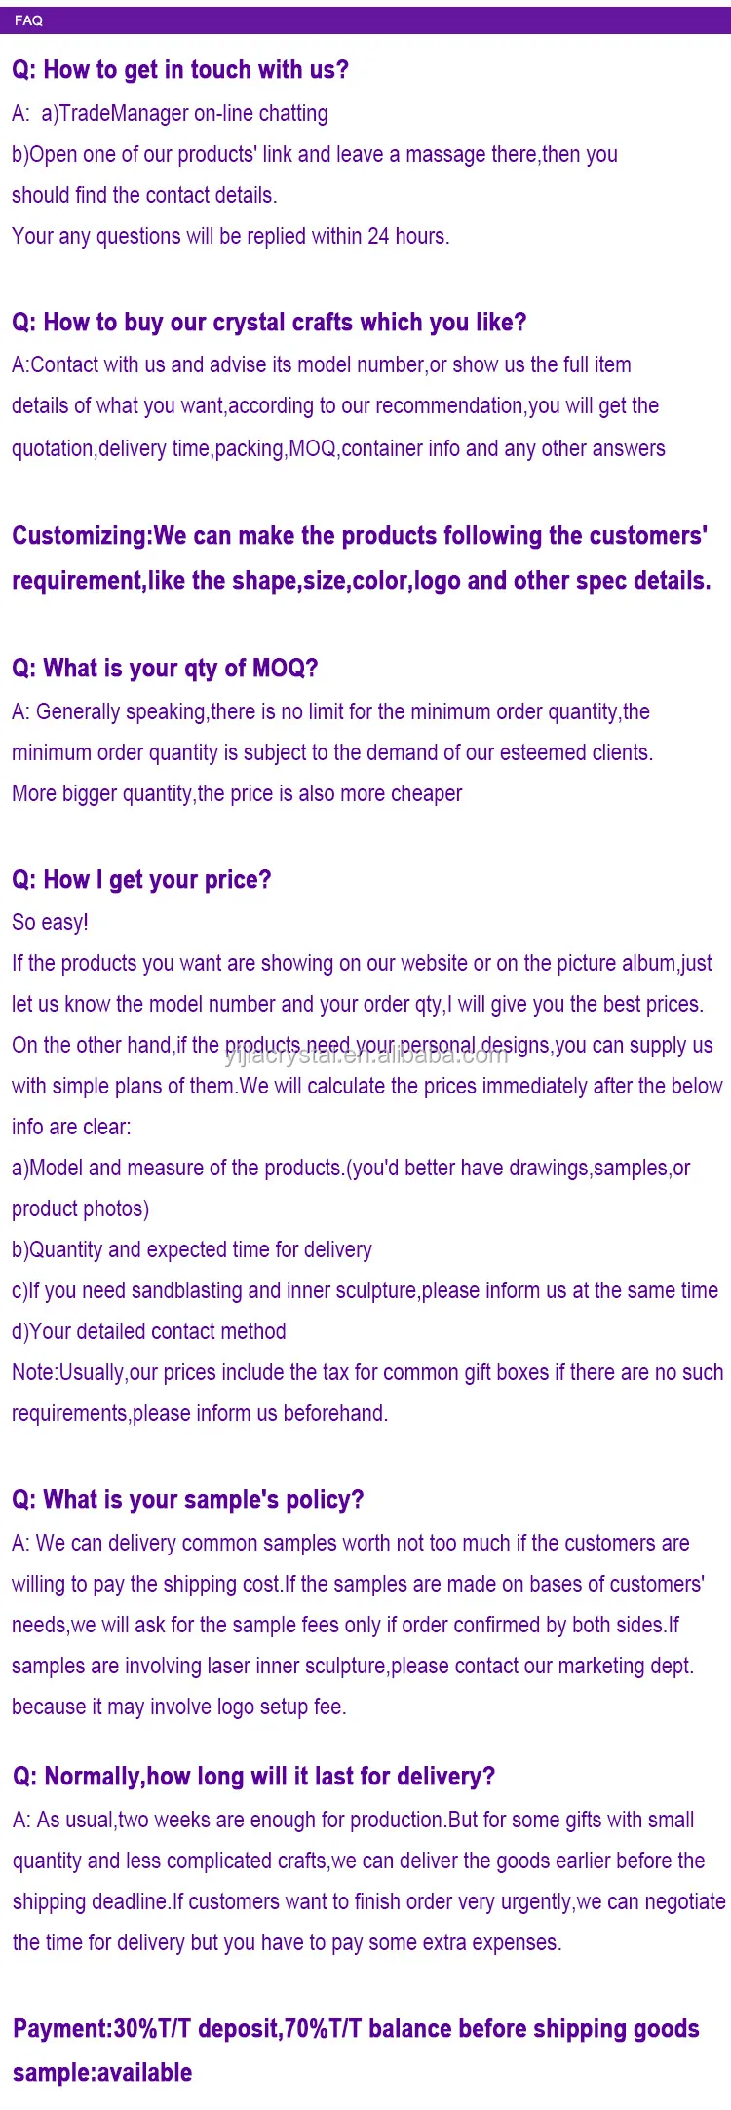Click the yijiacrystal.en.alibaba.com watermark

pyautogui.click(x=366, y=1055)
